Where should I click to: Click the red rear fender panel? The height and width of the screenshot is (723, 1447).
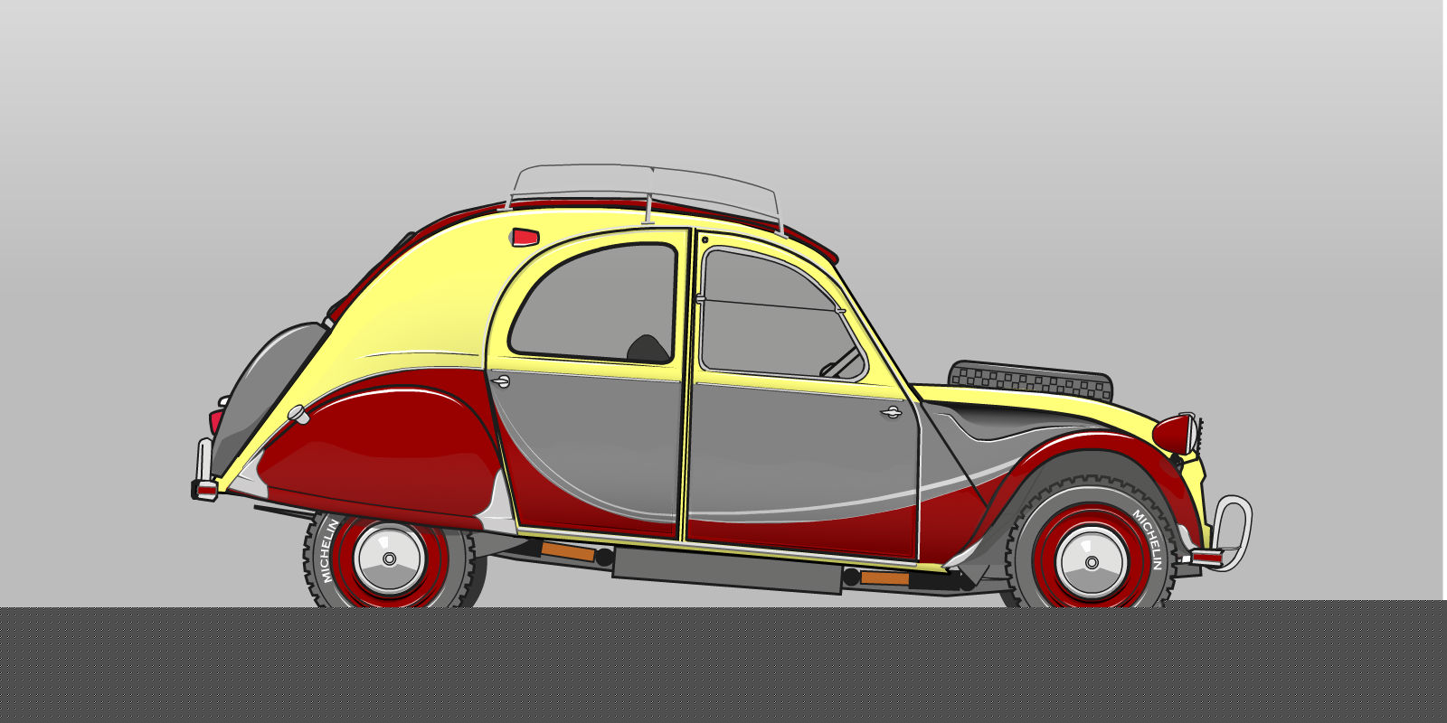(380, 452)
